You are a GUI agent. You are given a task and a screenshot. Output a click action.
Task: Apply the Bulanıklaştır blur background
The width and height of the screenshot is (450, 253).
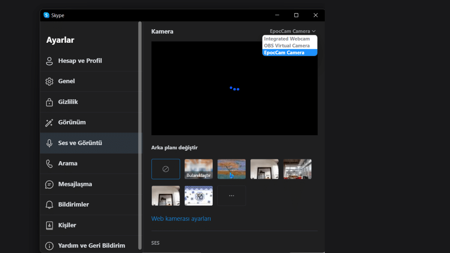pyautogui.click(x=199, y=169)
